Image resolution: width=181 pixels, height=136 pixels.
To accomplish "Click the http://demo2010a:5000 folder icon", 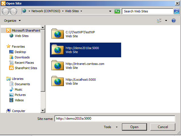I will click(58, 49).
